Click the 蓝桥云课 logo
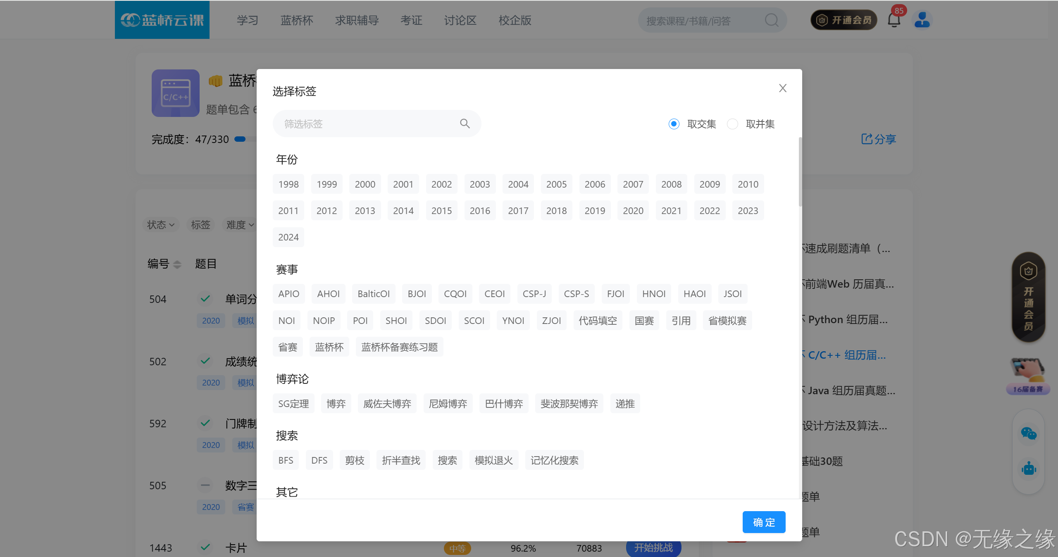Screen dimensions: 1058x557 coord(162,20)
